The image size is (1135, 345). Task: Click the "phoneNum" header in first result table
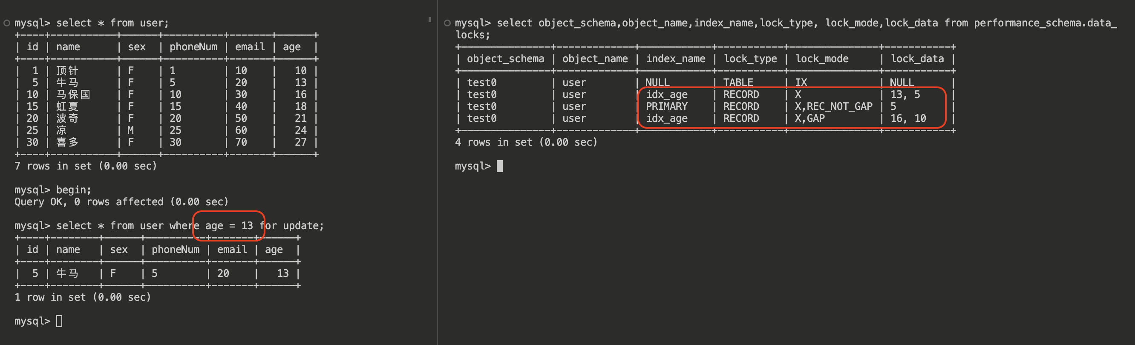click(x=193, y=47)
